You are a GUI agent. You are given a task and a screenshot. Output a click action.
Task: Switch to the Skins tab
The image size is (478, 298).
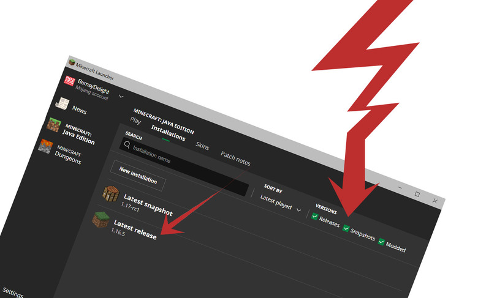(202, 146)
